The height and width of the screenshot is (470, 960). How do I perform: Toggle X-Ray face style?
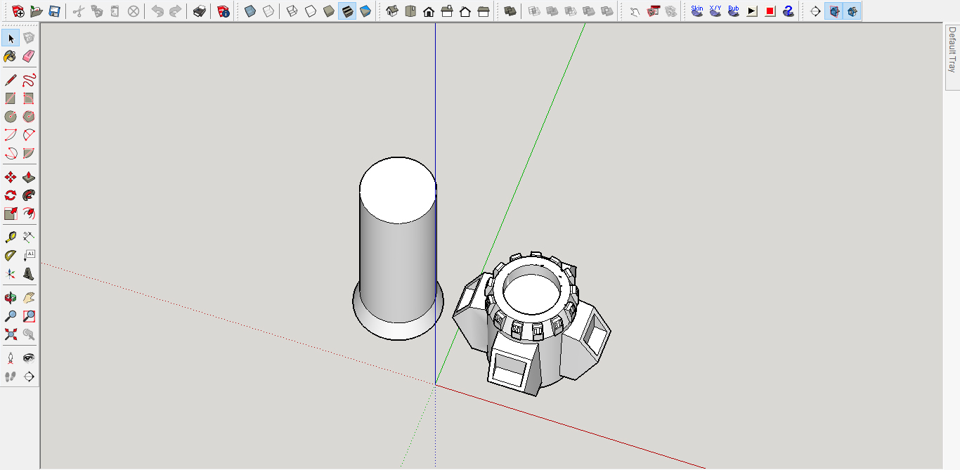click(250, 11)
